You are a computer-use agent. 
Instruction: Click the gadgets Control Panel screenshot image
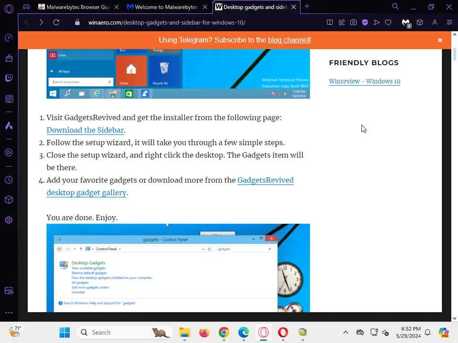coord(178,268)
